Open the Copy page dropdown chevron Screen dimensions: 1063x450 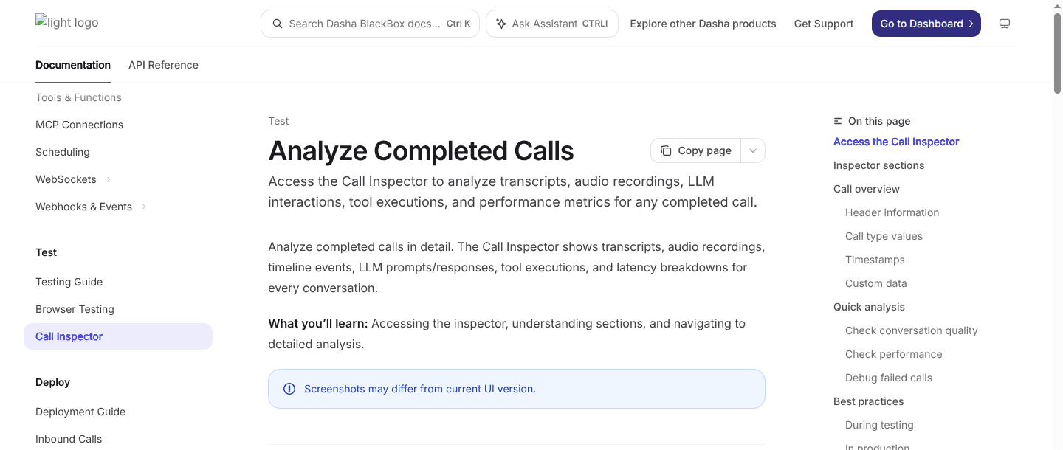point(753,150)
